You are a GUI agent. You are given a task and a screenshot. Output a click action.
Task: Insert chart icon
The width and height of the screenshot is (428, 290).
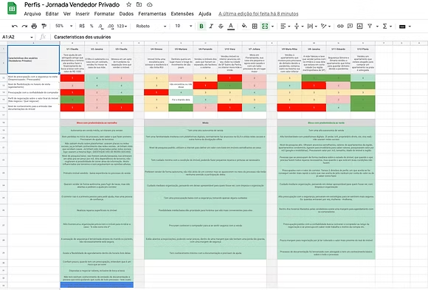tap(360, 27)
